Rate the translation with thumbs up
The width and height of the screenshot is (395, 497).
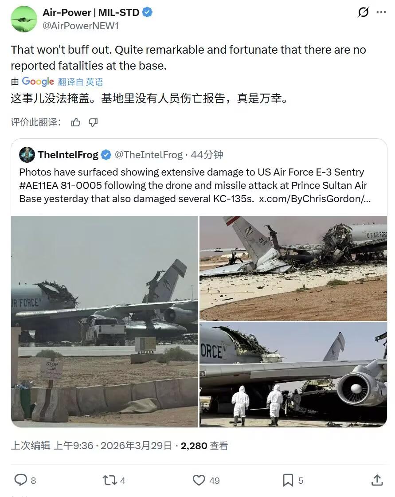click(x=76, y=122)
